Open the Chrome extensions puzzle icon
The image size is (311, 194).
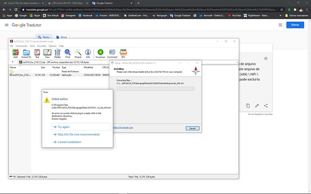click(295, 9)
